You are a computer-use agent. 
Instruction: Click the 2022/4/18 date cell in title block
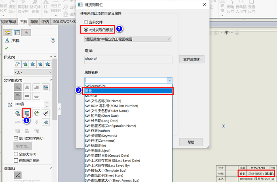pos(258,168)
